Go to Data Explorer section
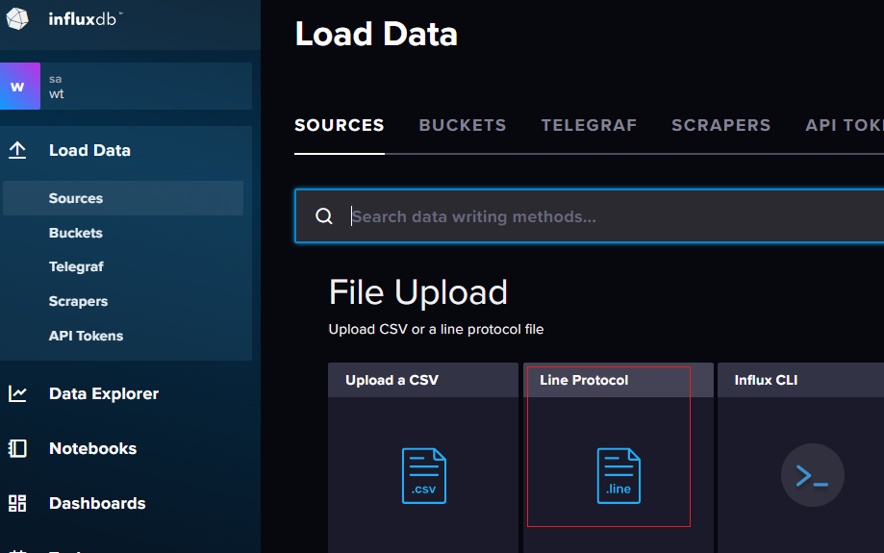Screen dimensions: 884x553 pos(104,393)
